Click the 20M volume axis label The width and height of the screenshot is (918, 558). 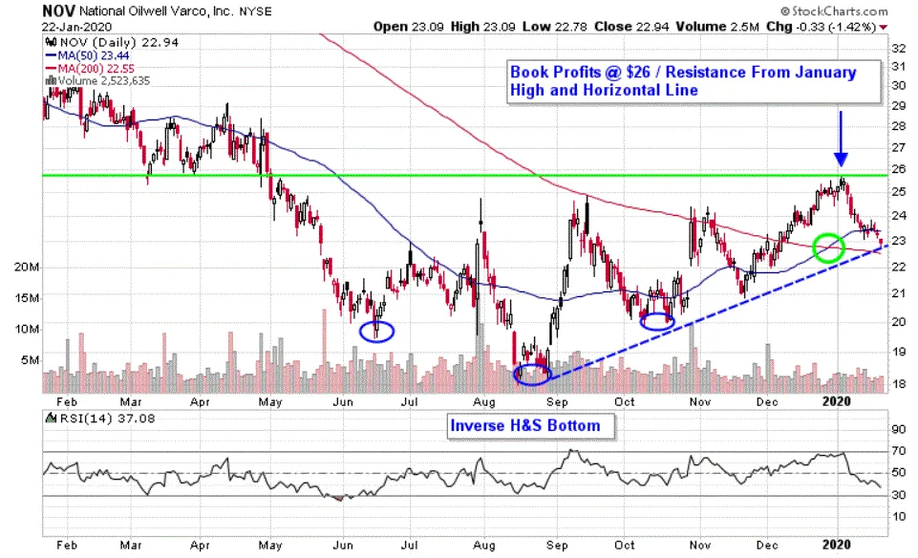(x=27, y=268)
